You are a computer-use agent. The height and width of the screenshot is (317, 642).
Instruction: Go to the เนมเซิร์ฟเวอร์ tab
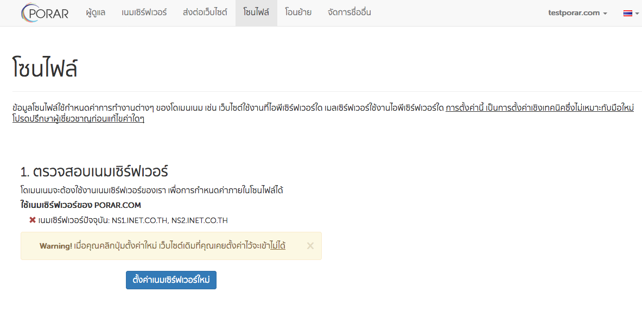144,12
